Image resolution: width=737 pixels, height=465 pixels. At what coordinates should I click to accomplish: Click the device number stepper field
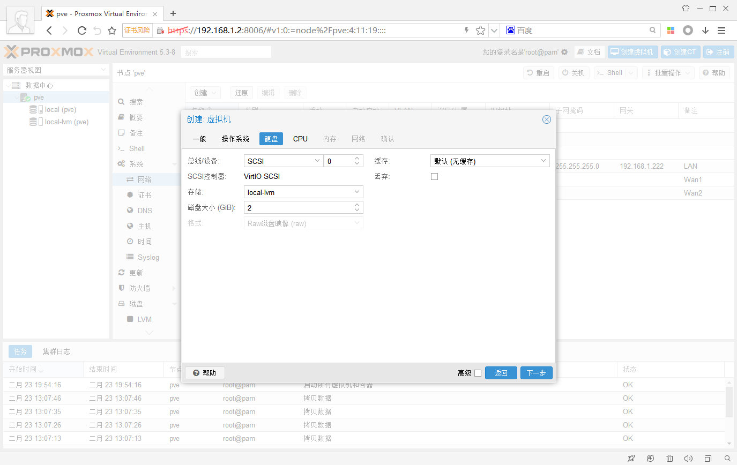pos(344,161)
